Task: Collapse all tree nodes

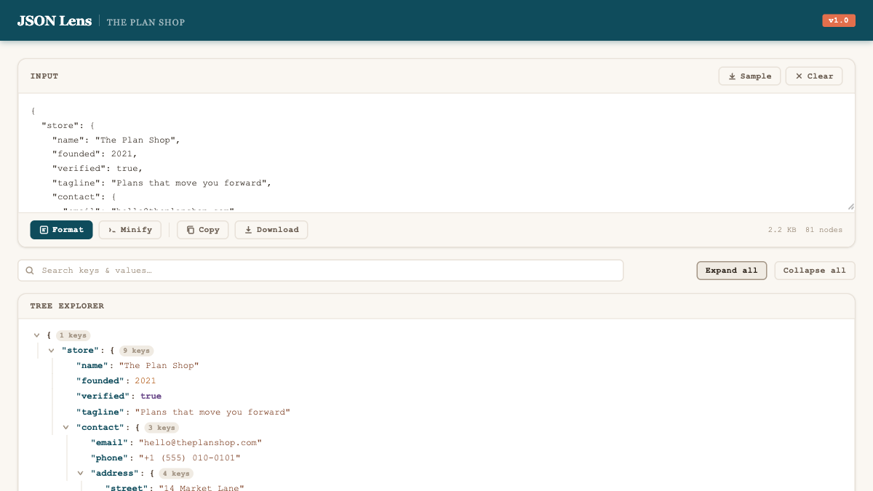Action: tap(815, 271)
